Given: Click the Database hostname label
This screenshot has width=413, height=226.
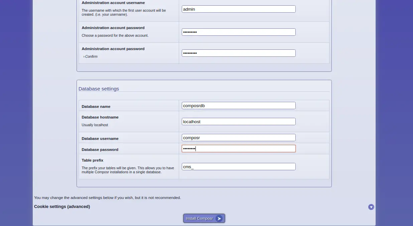Looking at the screenshot, I should pos(100,117).
